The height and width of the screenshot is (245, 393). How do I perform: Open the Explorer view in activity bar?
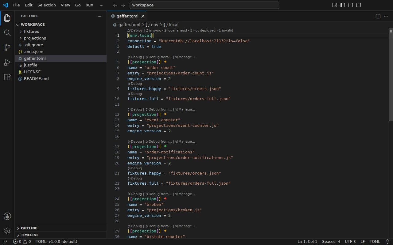(7, 18)
